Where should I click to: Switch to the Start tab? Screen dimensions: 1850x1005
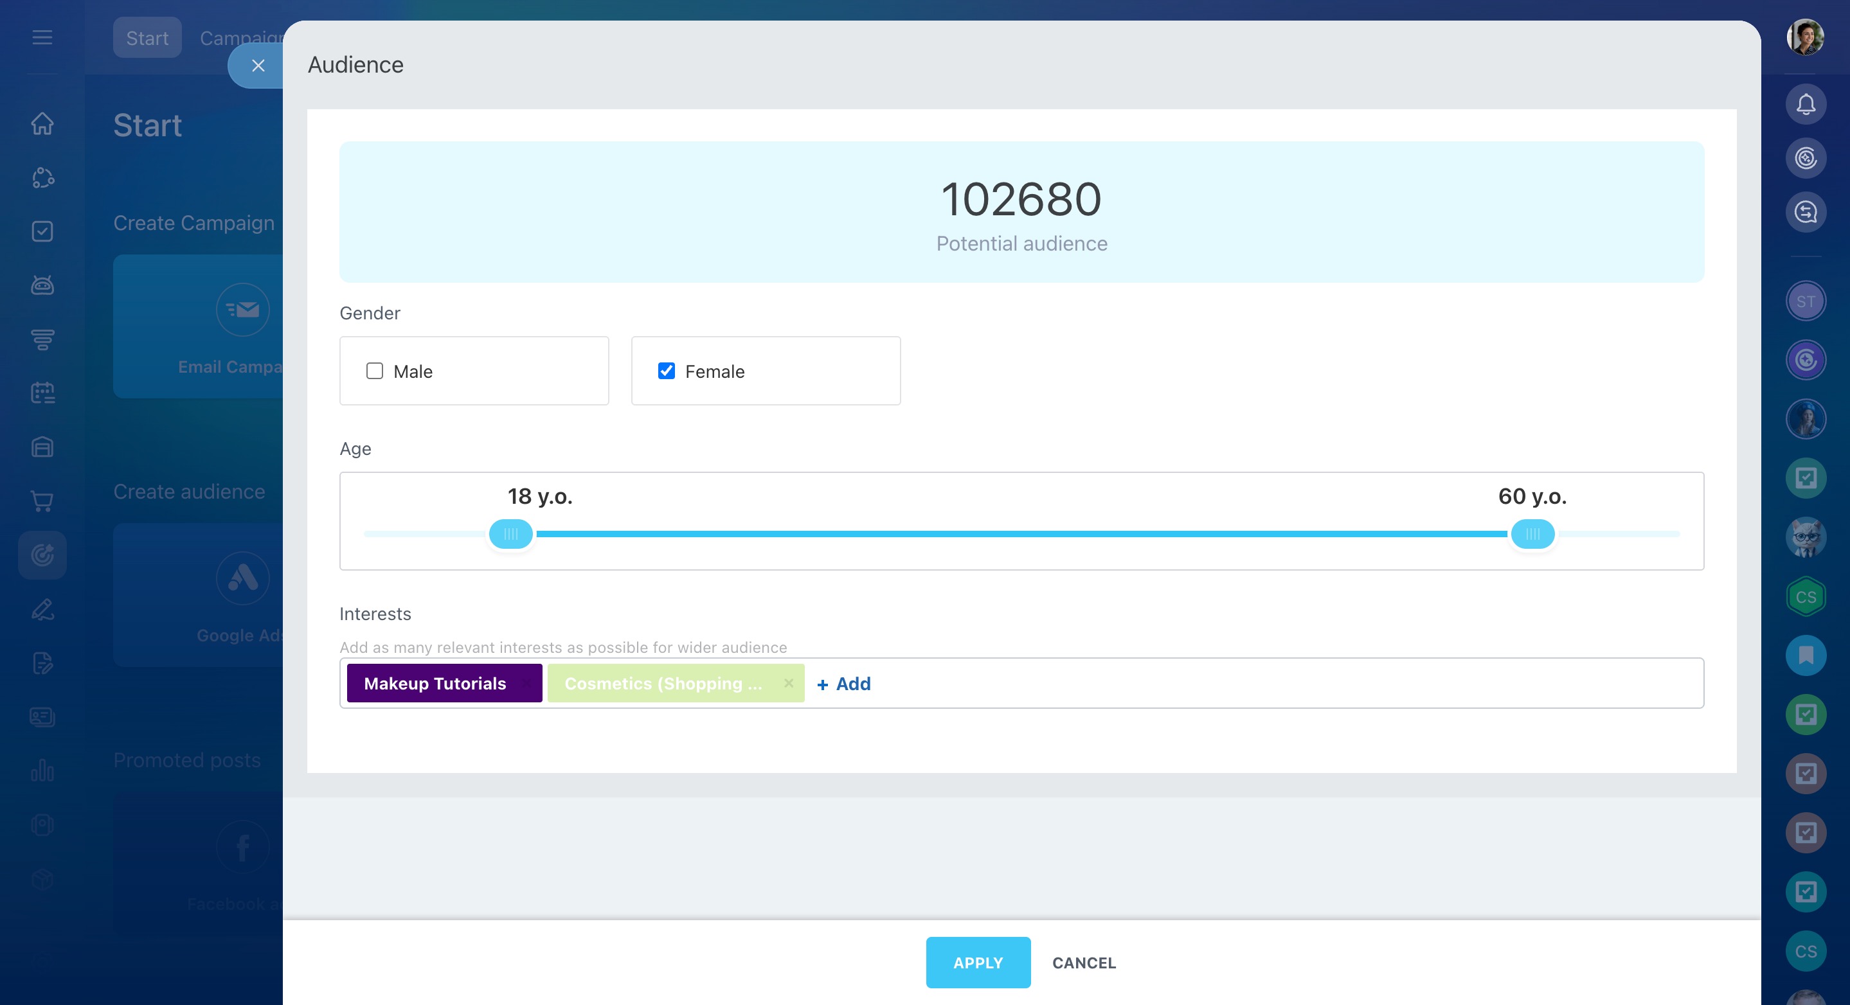click(x=147, y=38)
